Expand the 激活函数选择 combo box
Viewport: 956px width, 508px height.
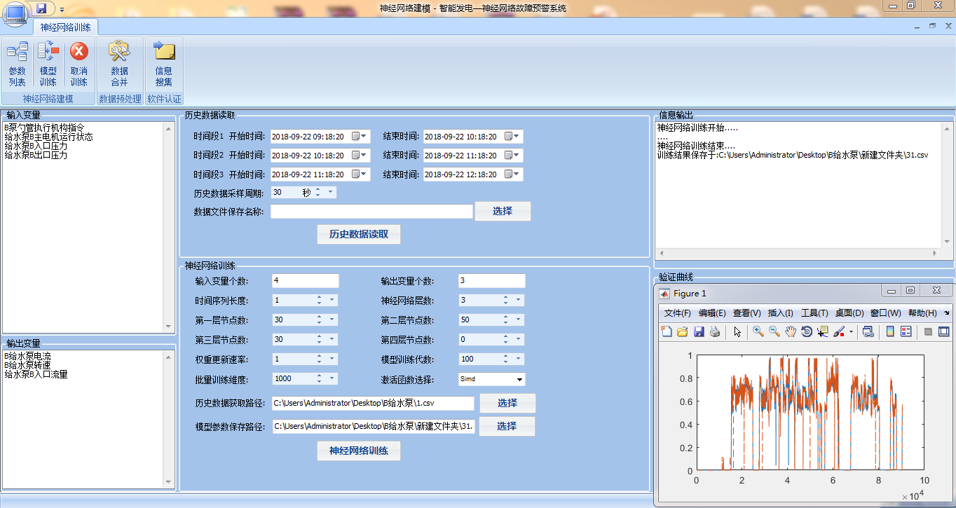point(519,379)
